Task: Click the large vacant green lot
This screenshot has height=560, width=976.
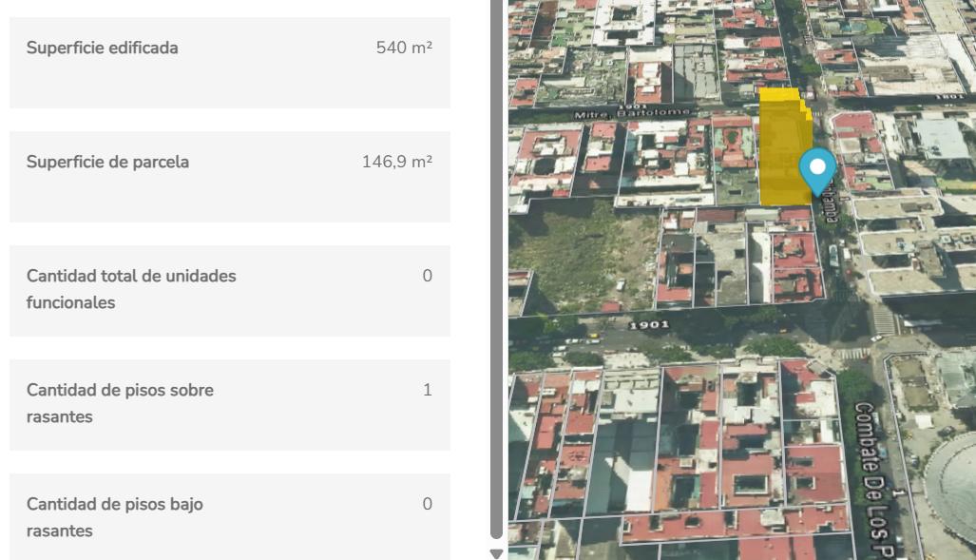Action: pyautogui.click(x=584, y=256)
